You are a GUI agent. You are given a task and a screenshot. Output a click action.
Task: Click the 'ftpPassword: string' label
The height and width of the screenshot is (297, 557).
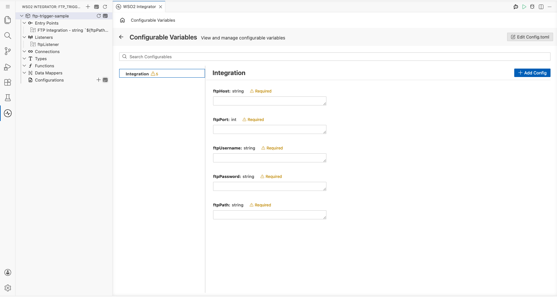click(x=233, y=177)
